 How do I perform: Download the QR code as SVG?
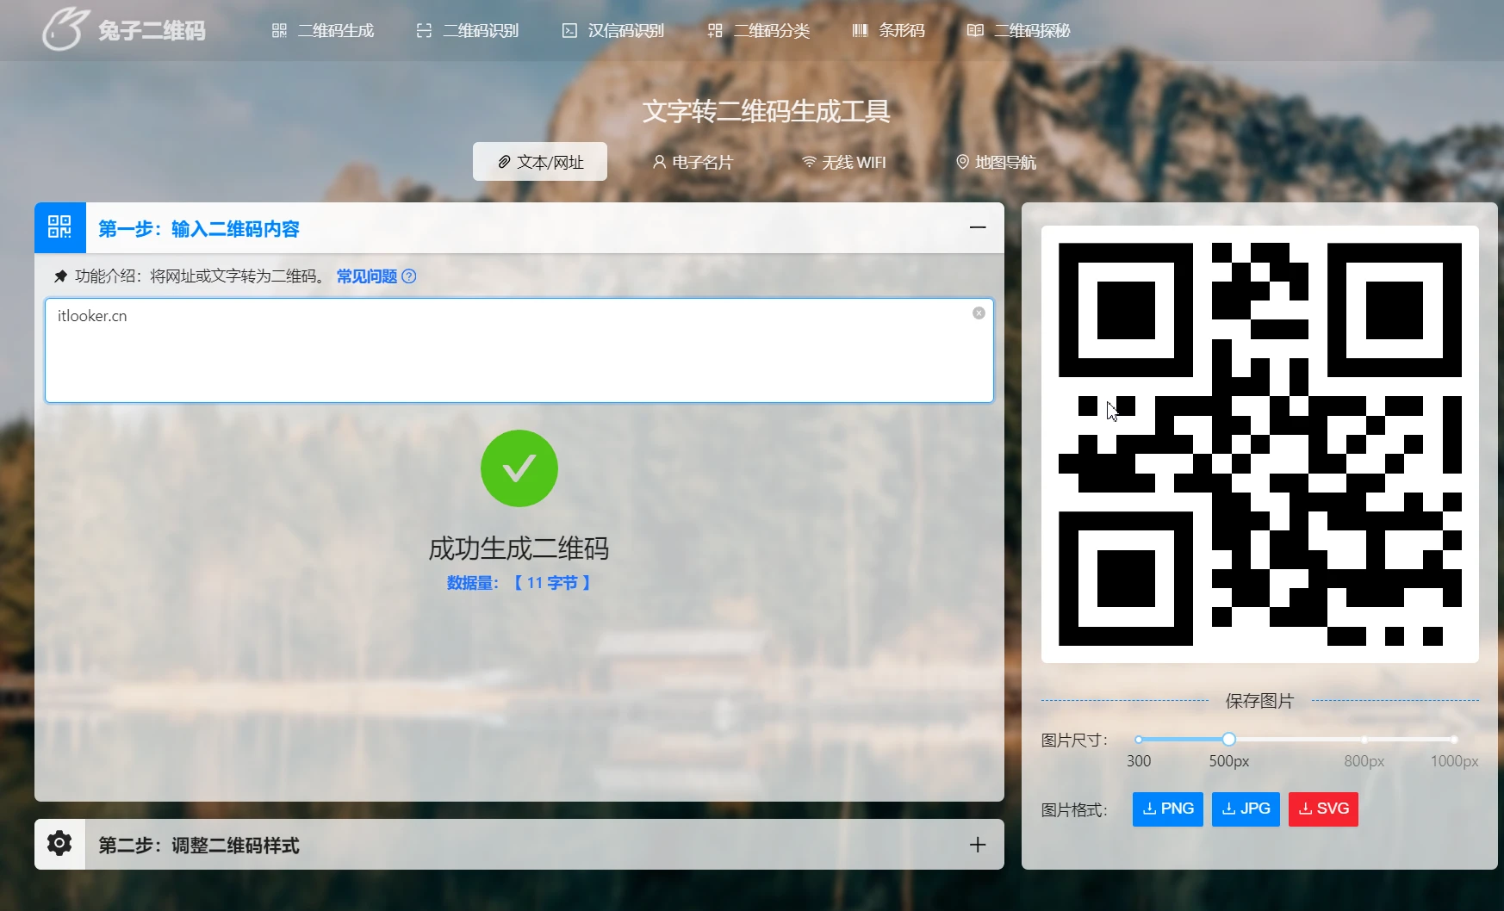(1323, 809)
